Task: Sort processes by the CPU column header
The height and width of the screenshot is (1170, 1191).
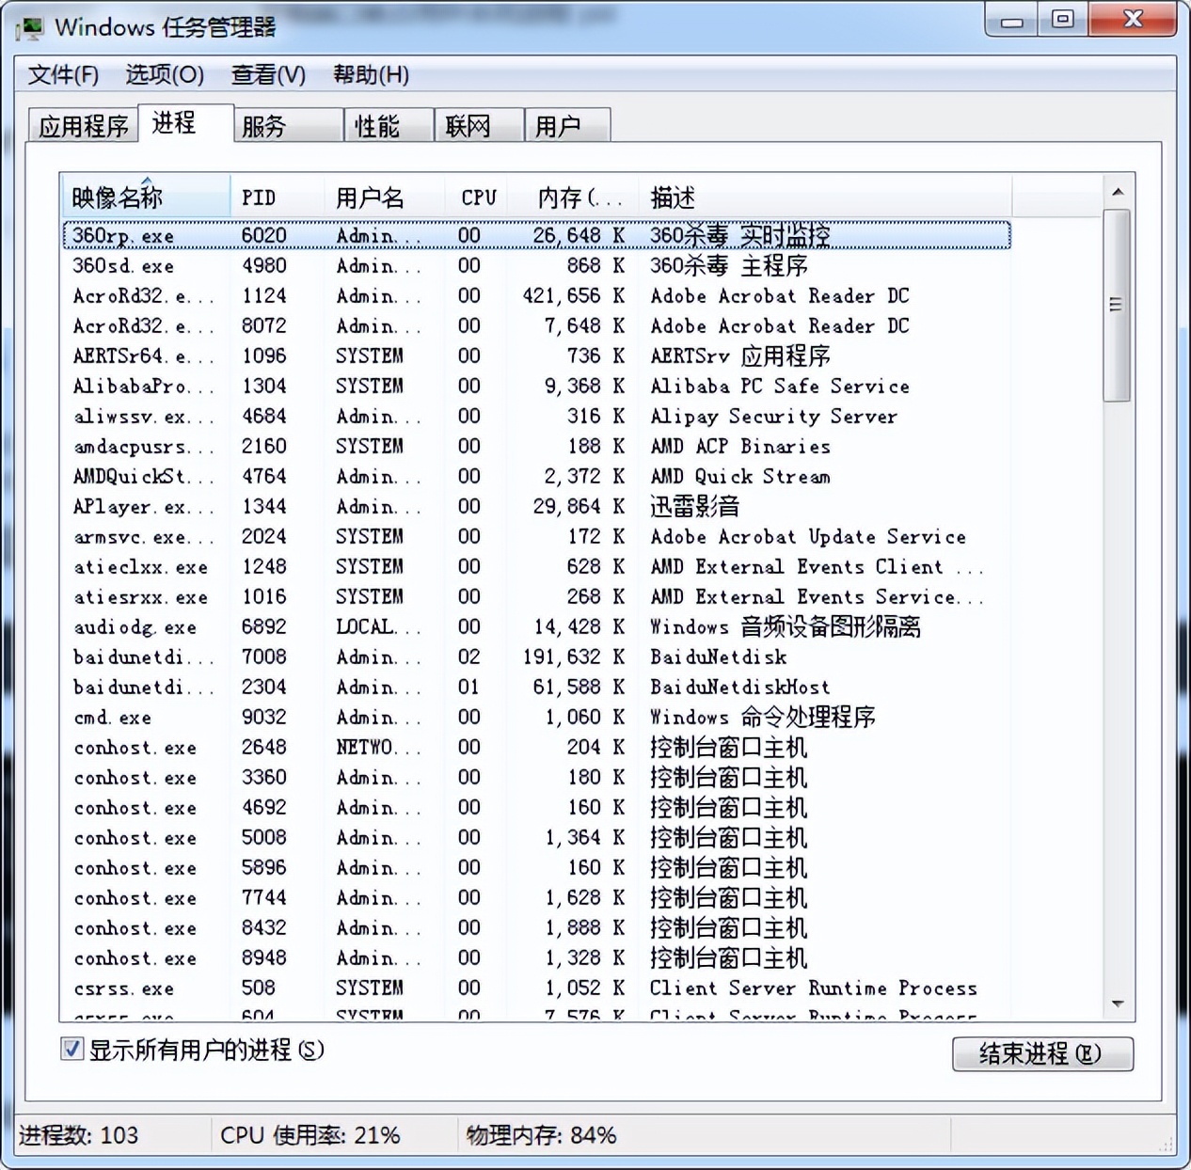Action: click(x=476, y=197)
